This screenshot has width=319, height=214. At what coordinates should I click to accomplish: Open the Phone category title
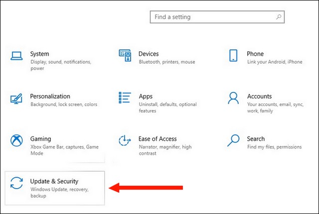click(255, 54)
